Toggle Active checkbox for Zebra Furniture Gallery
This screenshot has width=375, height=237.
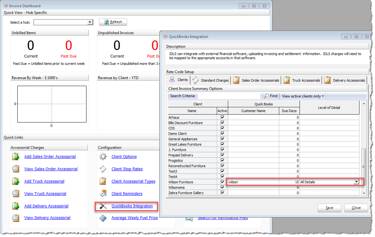point(223,193)
